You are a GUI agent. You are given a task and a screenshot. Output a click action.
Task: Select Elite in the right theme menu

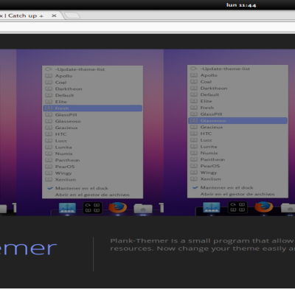[237, 101]
